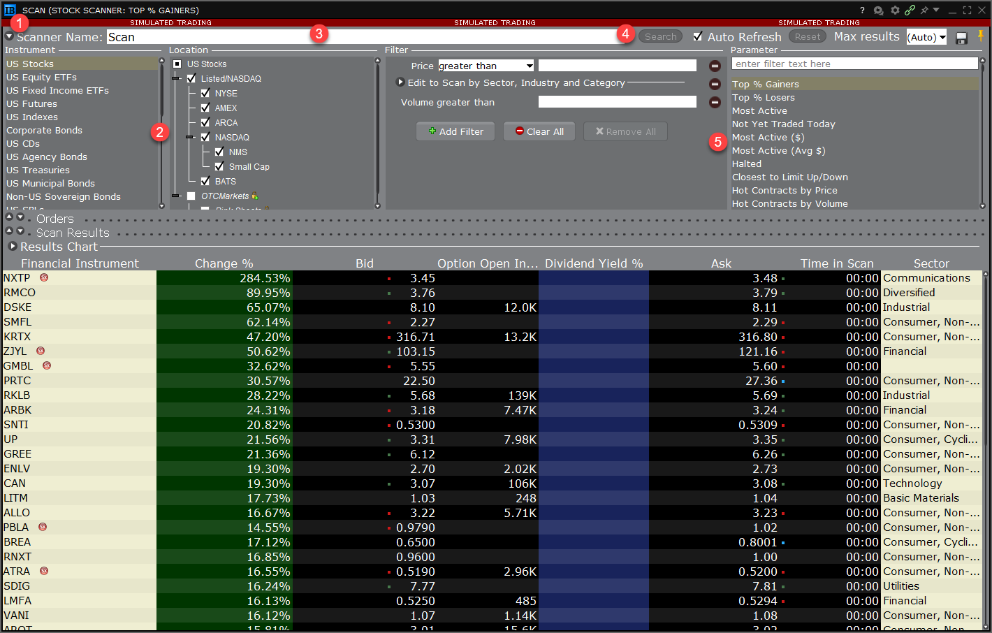
Task: Click the red icon next to ZJYL
Action: tap(41, 351)
